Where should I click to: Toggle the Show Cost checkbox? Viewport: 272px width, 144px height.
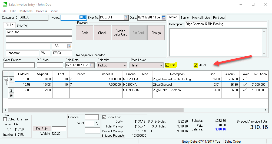104,117
